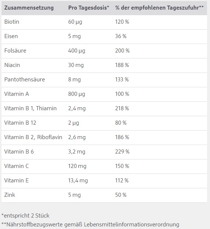Click the Vitamin C 120 mg cell
Image resolution: width=210 pixels, height=229 pixels.
[77, 166]
